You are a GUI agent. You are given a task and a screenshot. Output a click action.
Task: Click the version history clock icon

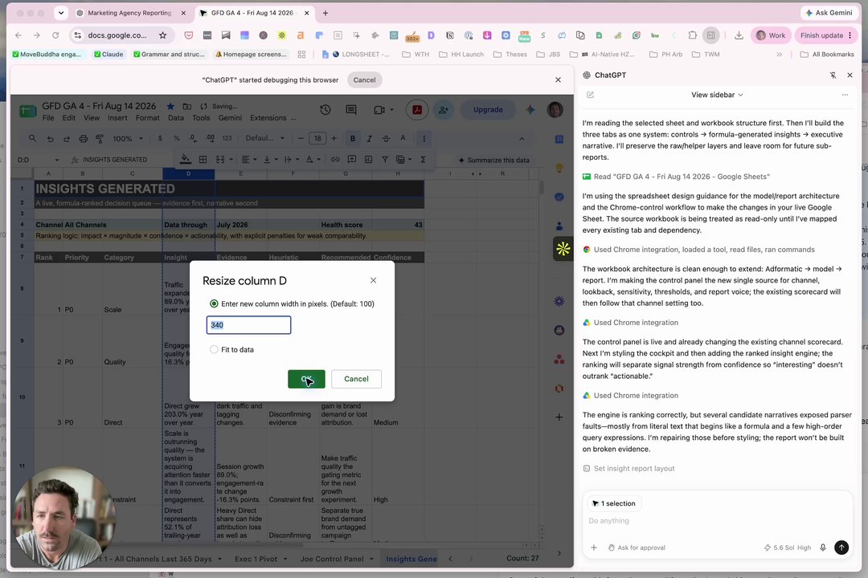point(325,109)
